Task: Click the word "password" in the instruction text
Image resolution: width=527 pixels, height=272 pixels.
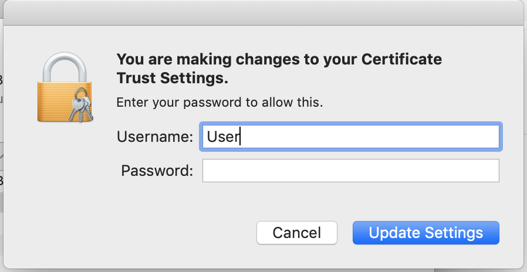Action: [214, 102]
